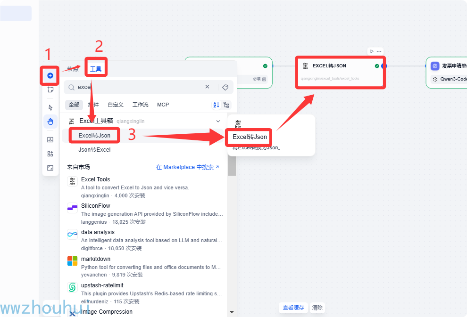Toggle the tree view icon
Viewport: 467px width, 317px height.
[x=226, y=105]
